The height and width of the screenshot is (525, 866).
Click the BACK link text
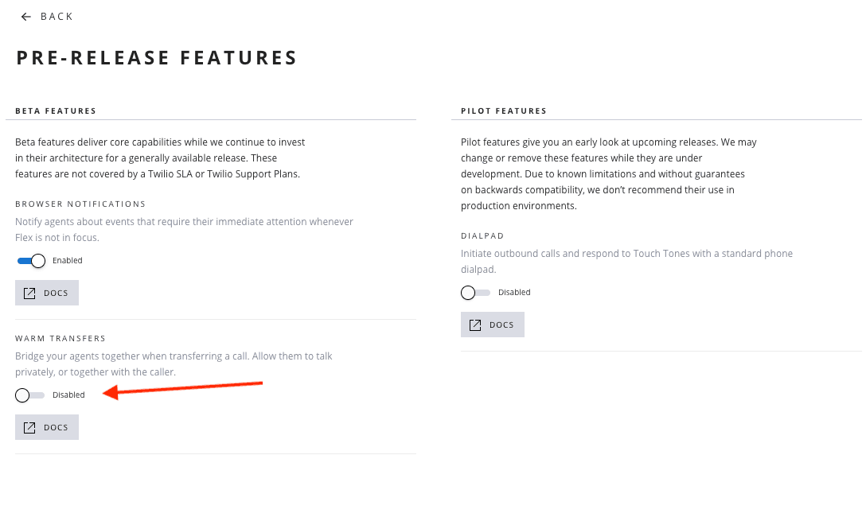pos(57,17)
